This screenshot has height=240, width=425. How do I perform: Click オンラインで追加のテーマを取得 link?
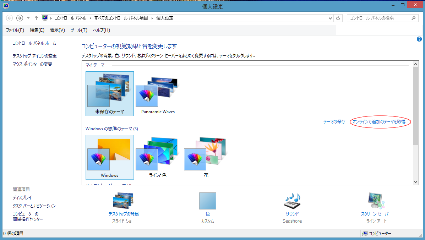pyautogui.click(x=379, y=122)
